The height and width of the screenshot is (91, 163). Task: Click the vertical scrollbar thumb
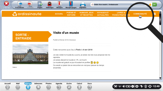click(x=160, y=19)
